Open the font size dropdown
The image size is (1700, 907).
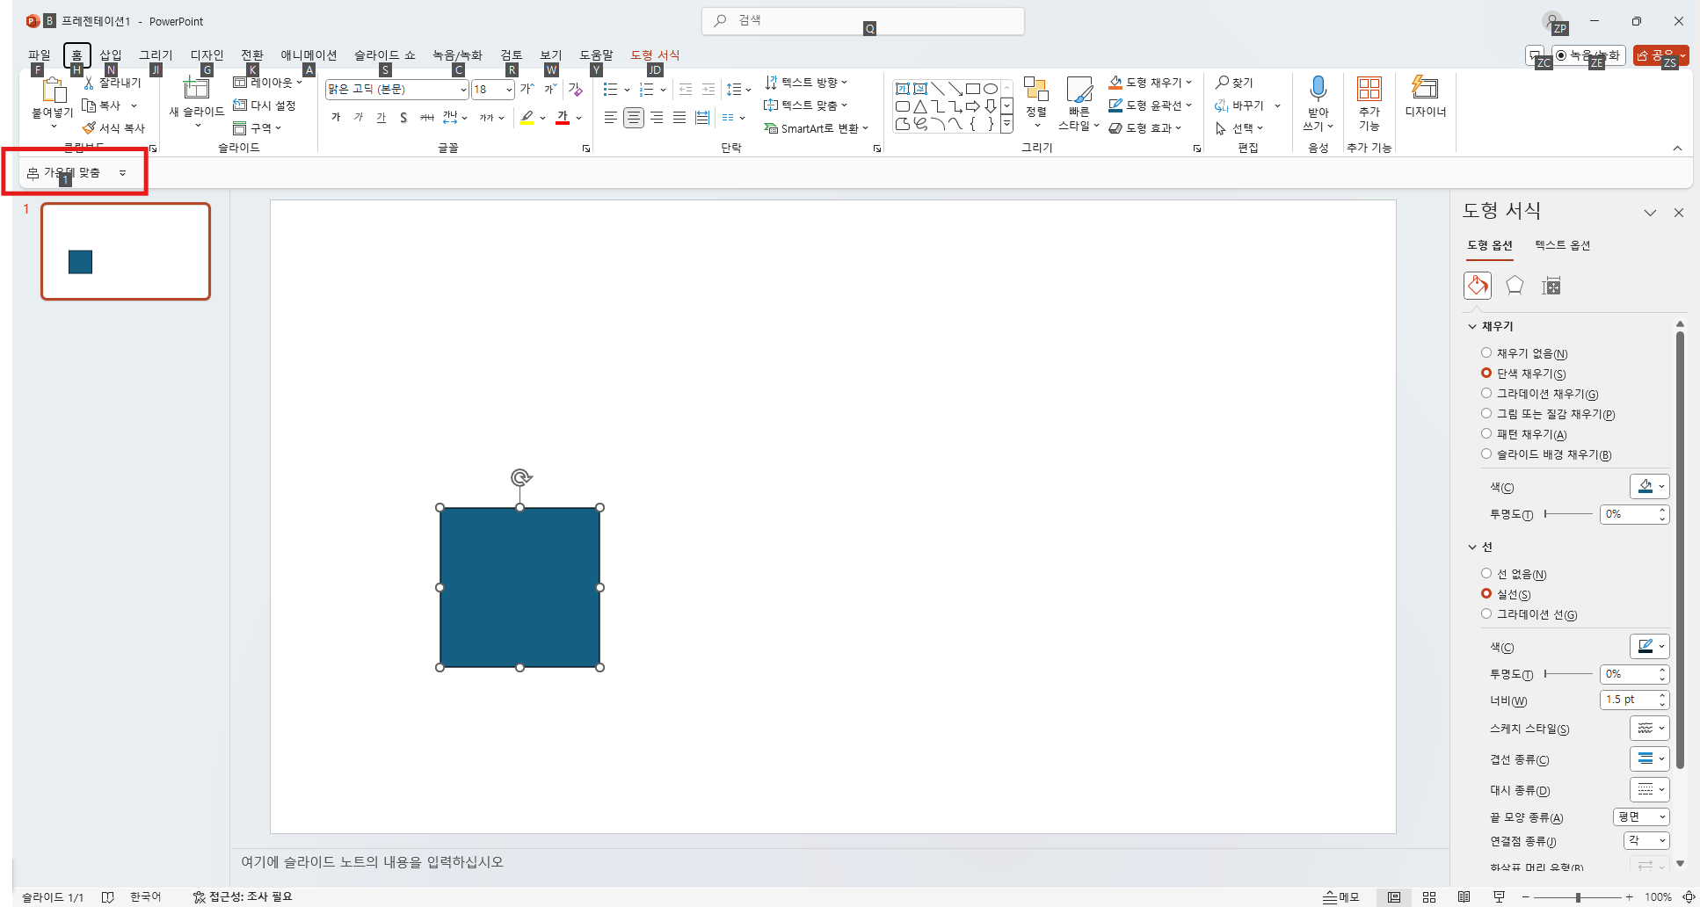tap(509, 90)
